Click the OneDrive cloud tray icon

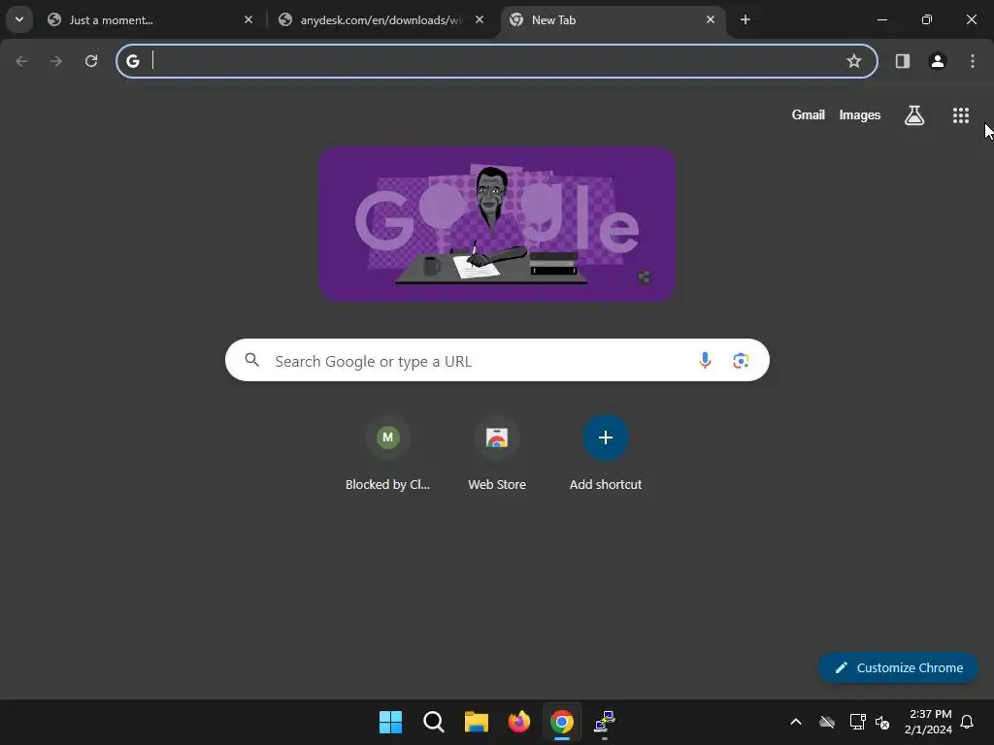(x=827, y=722)
